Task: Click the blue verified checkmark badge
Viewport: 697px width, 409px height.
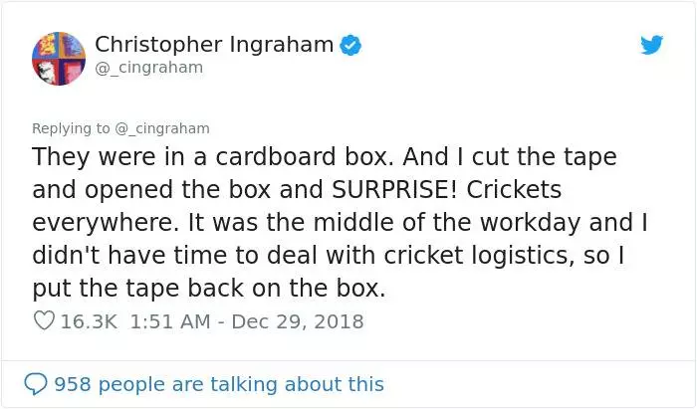Action: (350, 45)
